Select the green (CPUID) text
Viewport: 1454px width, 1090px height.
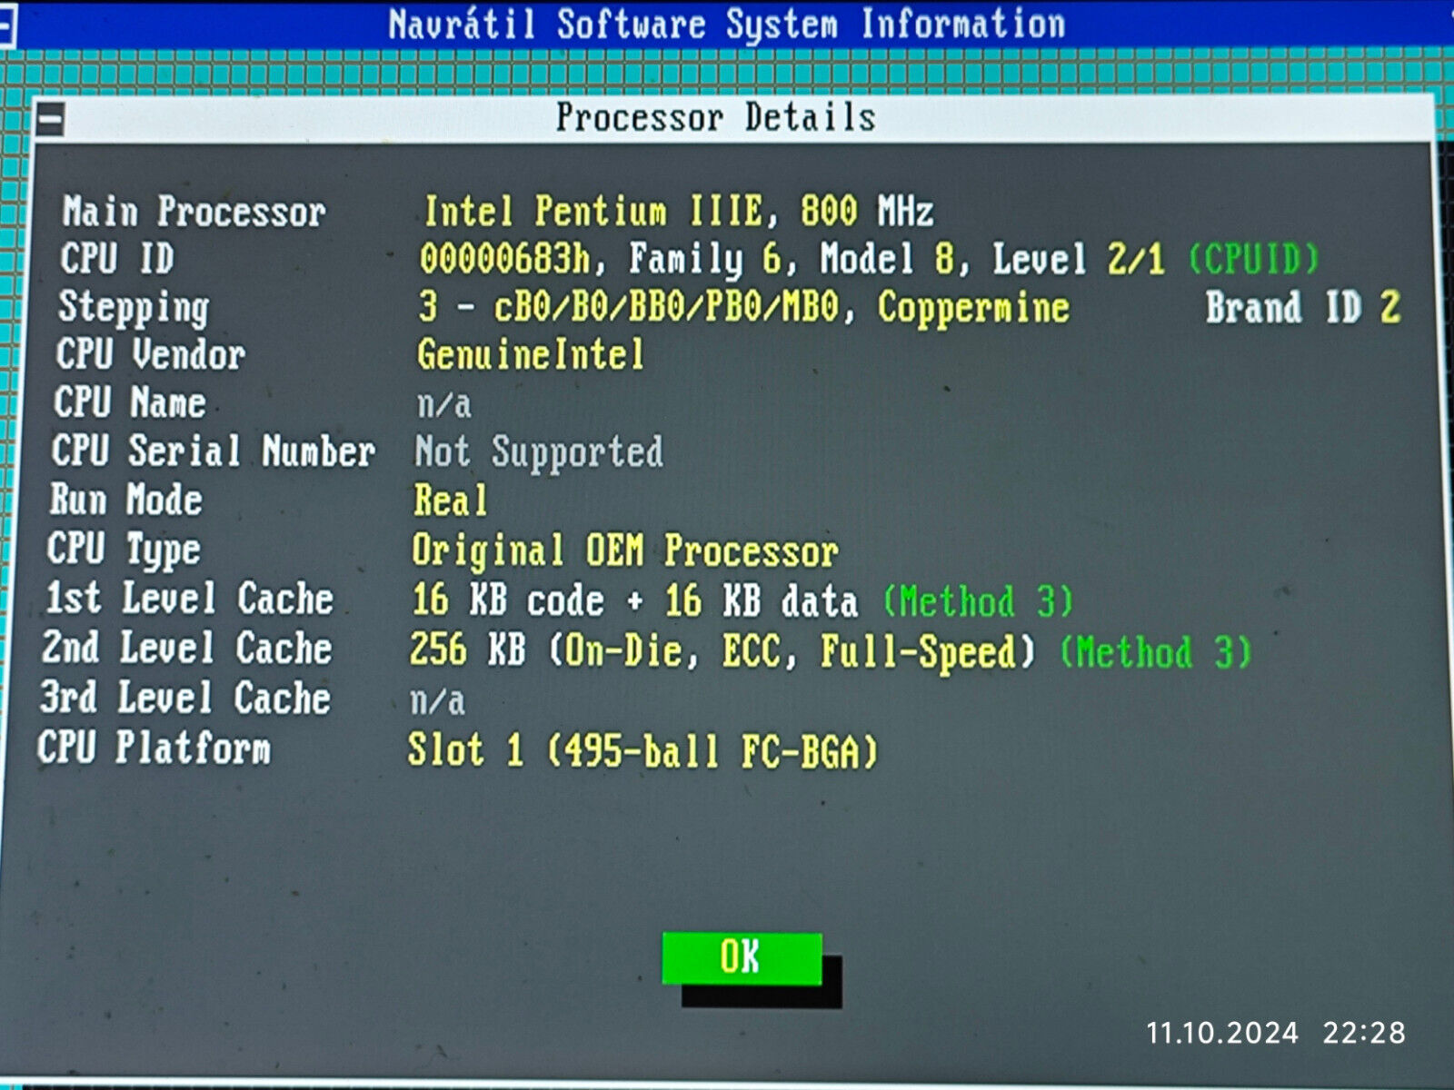1254,260
